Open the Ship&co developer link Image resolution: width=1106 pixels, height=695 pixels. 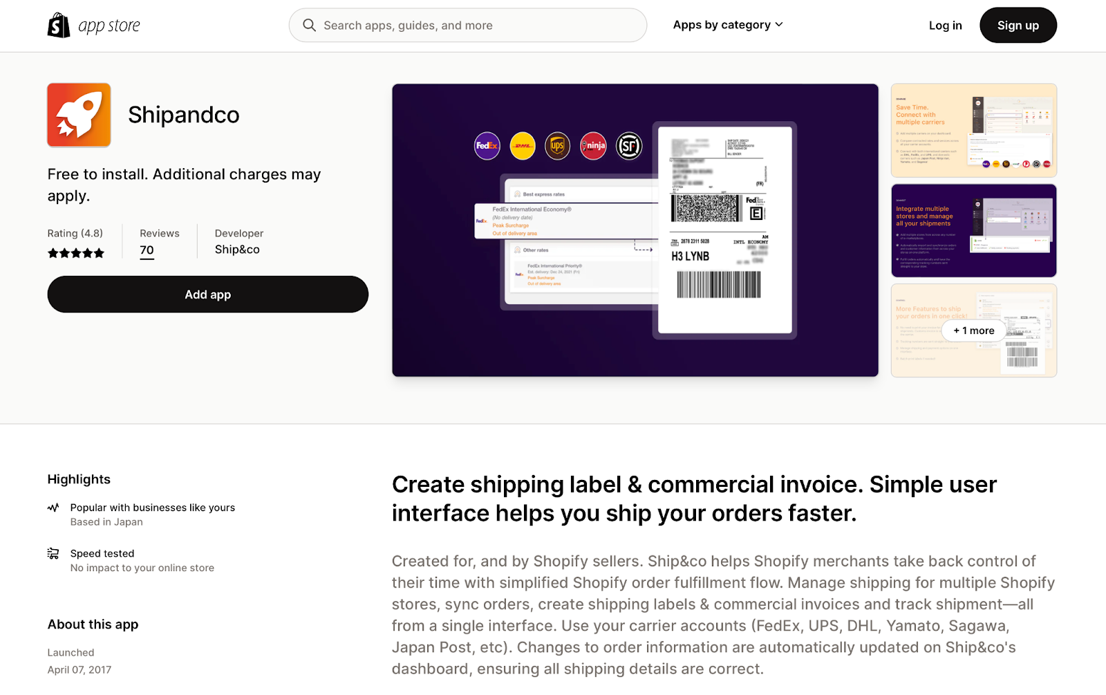pos(237,250)
